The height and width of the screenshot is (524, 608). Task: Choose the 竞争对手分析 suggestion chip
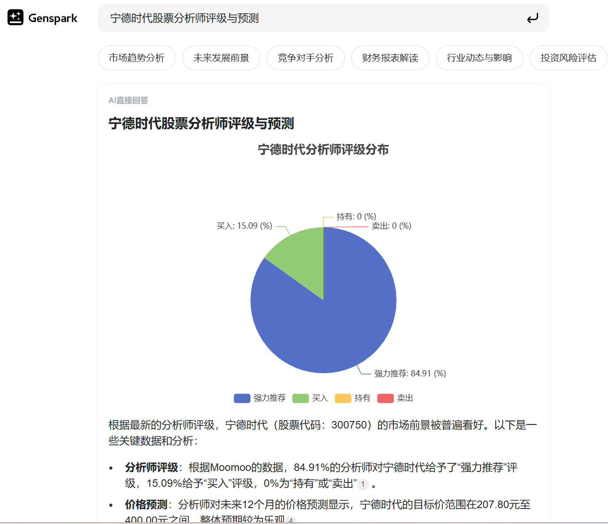pyautogui.click(x=306, y=58)
